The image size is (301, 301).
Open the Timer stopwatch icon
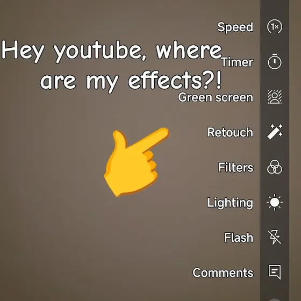(275, 61)
